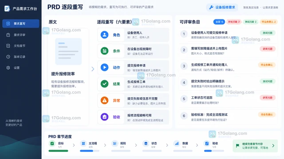Select the 提升报修效率 heading
This screenshot has height=159, width=284.
point(63,74)
